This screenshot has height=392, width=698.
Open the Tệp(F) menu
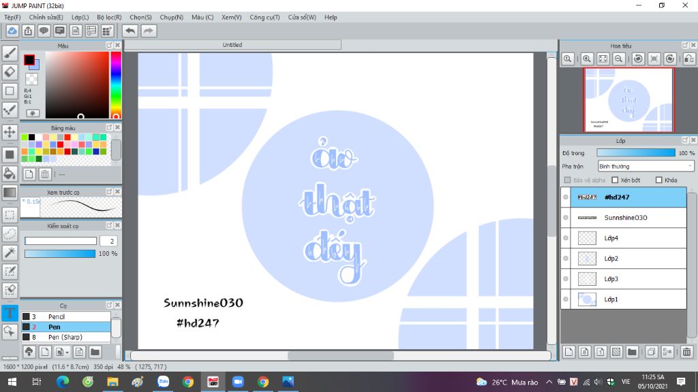[12, 17]
